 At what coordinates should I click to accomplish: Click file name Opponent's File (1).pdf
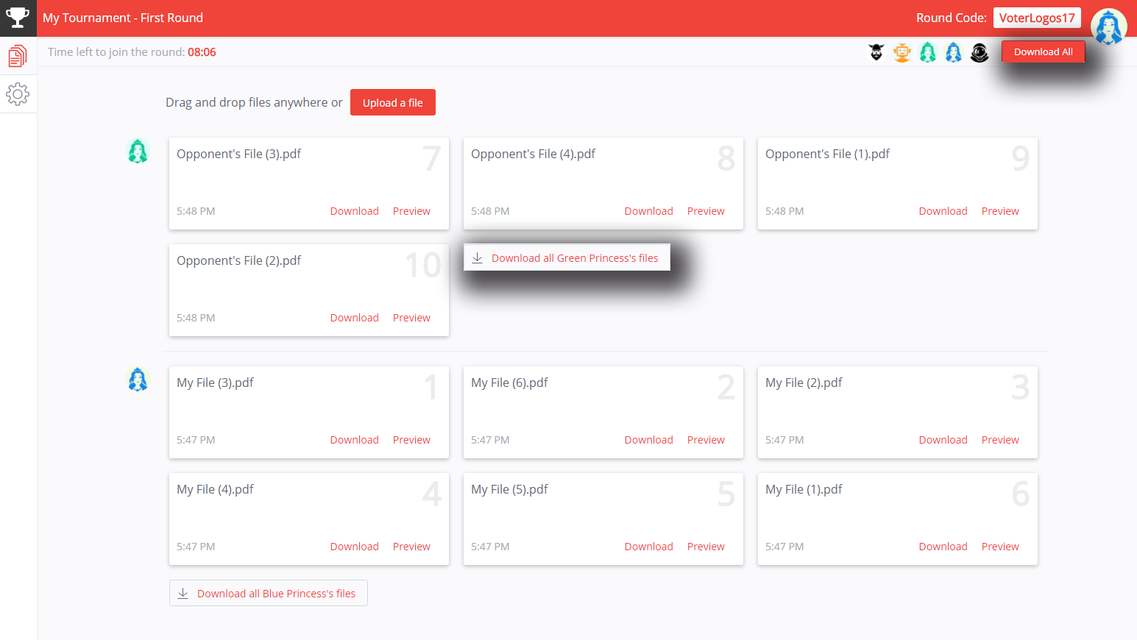(x=827, y=154)
